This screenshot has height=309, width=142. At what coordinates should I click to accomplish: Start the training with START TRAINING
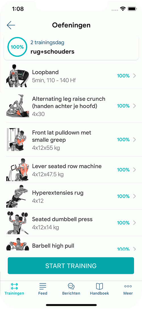click(71, 266)
